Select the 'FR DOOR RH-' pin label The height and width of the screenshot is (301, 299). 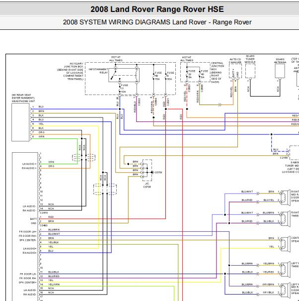[x=28, y=278]
